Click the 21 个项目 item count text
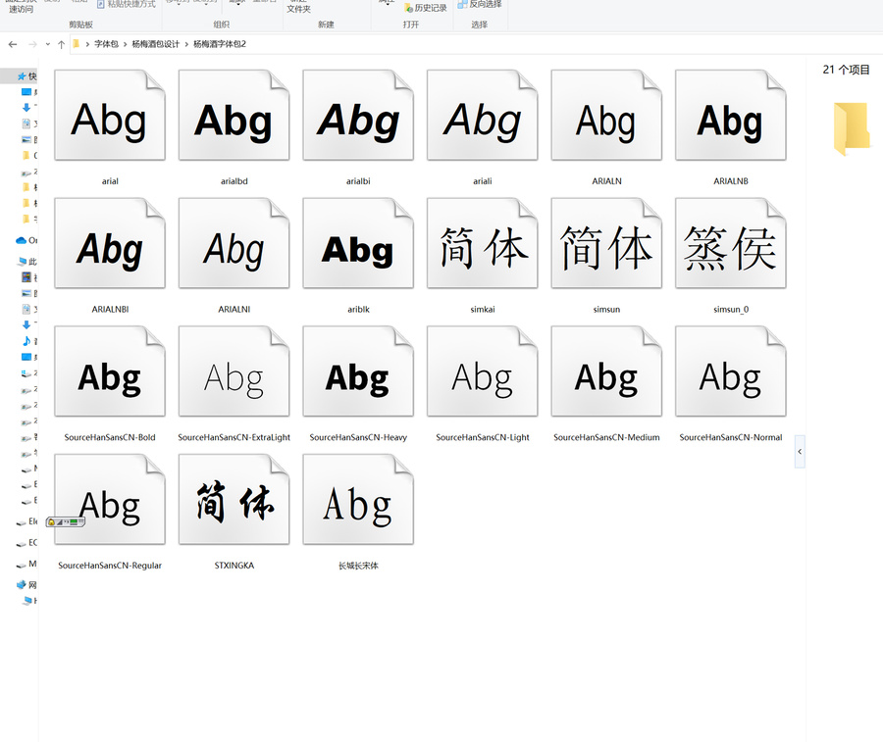Image resolution: width=883 pixels, height=742 pixels. 846,70
